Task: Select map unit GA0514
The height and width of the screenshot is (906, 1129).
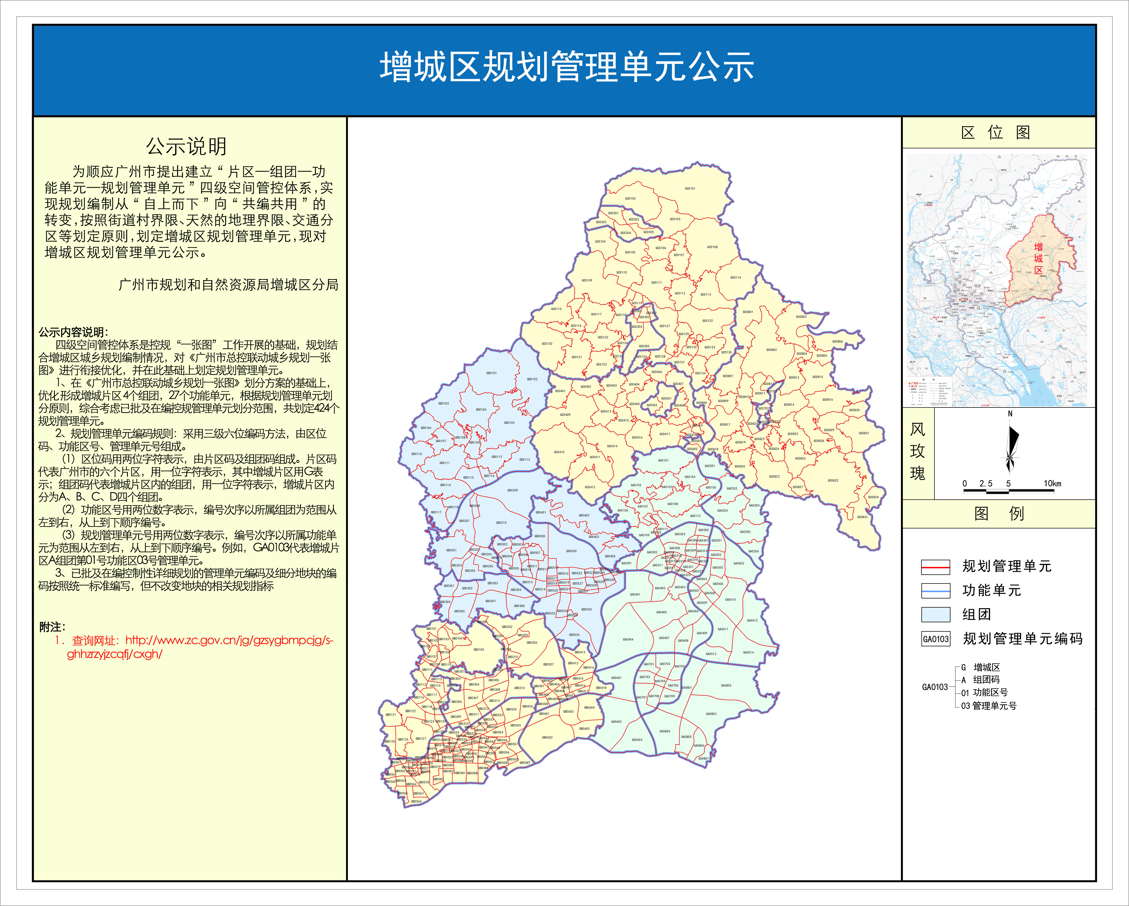Action: tap(748, 652)
